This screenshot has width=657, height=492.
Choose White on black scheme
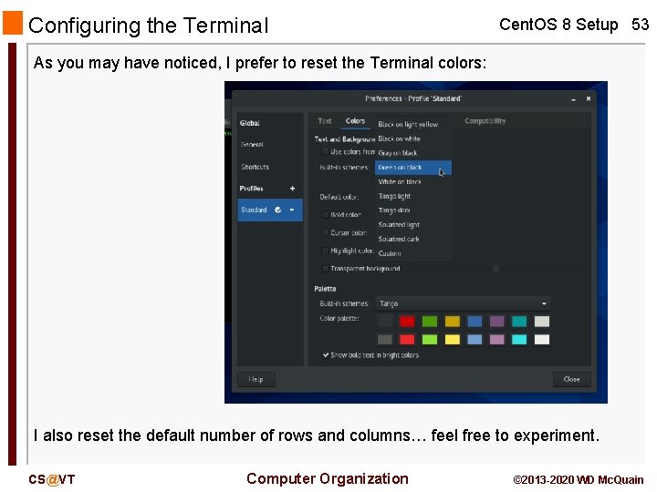point(413,181)
